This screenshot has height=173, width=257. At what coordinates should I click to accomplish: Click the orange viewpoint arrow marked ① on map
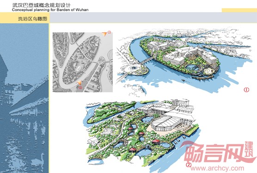tap(104, 34)
